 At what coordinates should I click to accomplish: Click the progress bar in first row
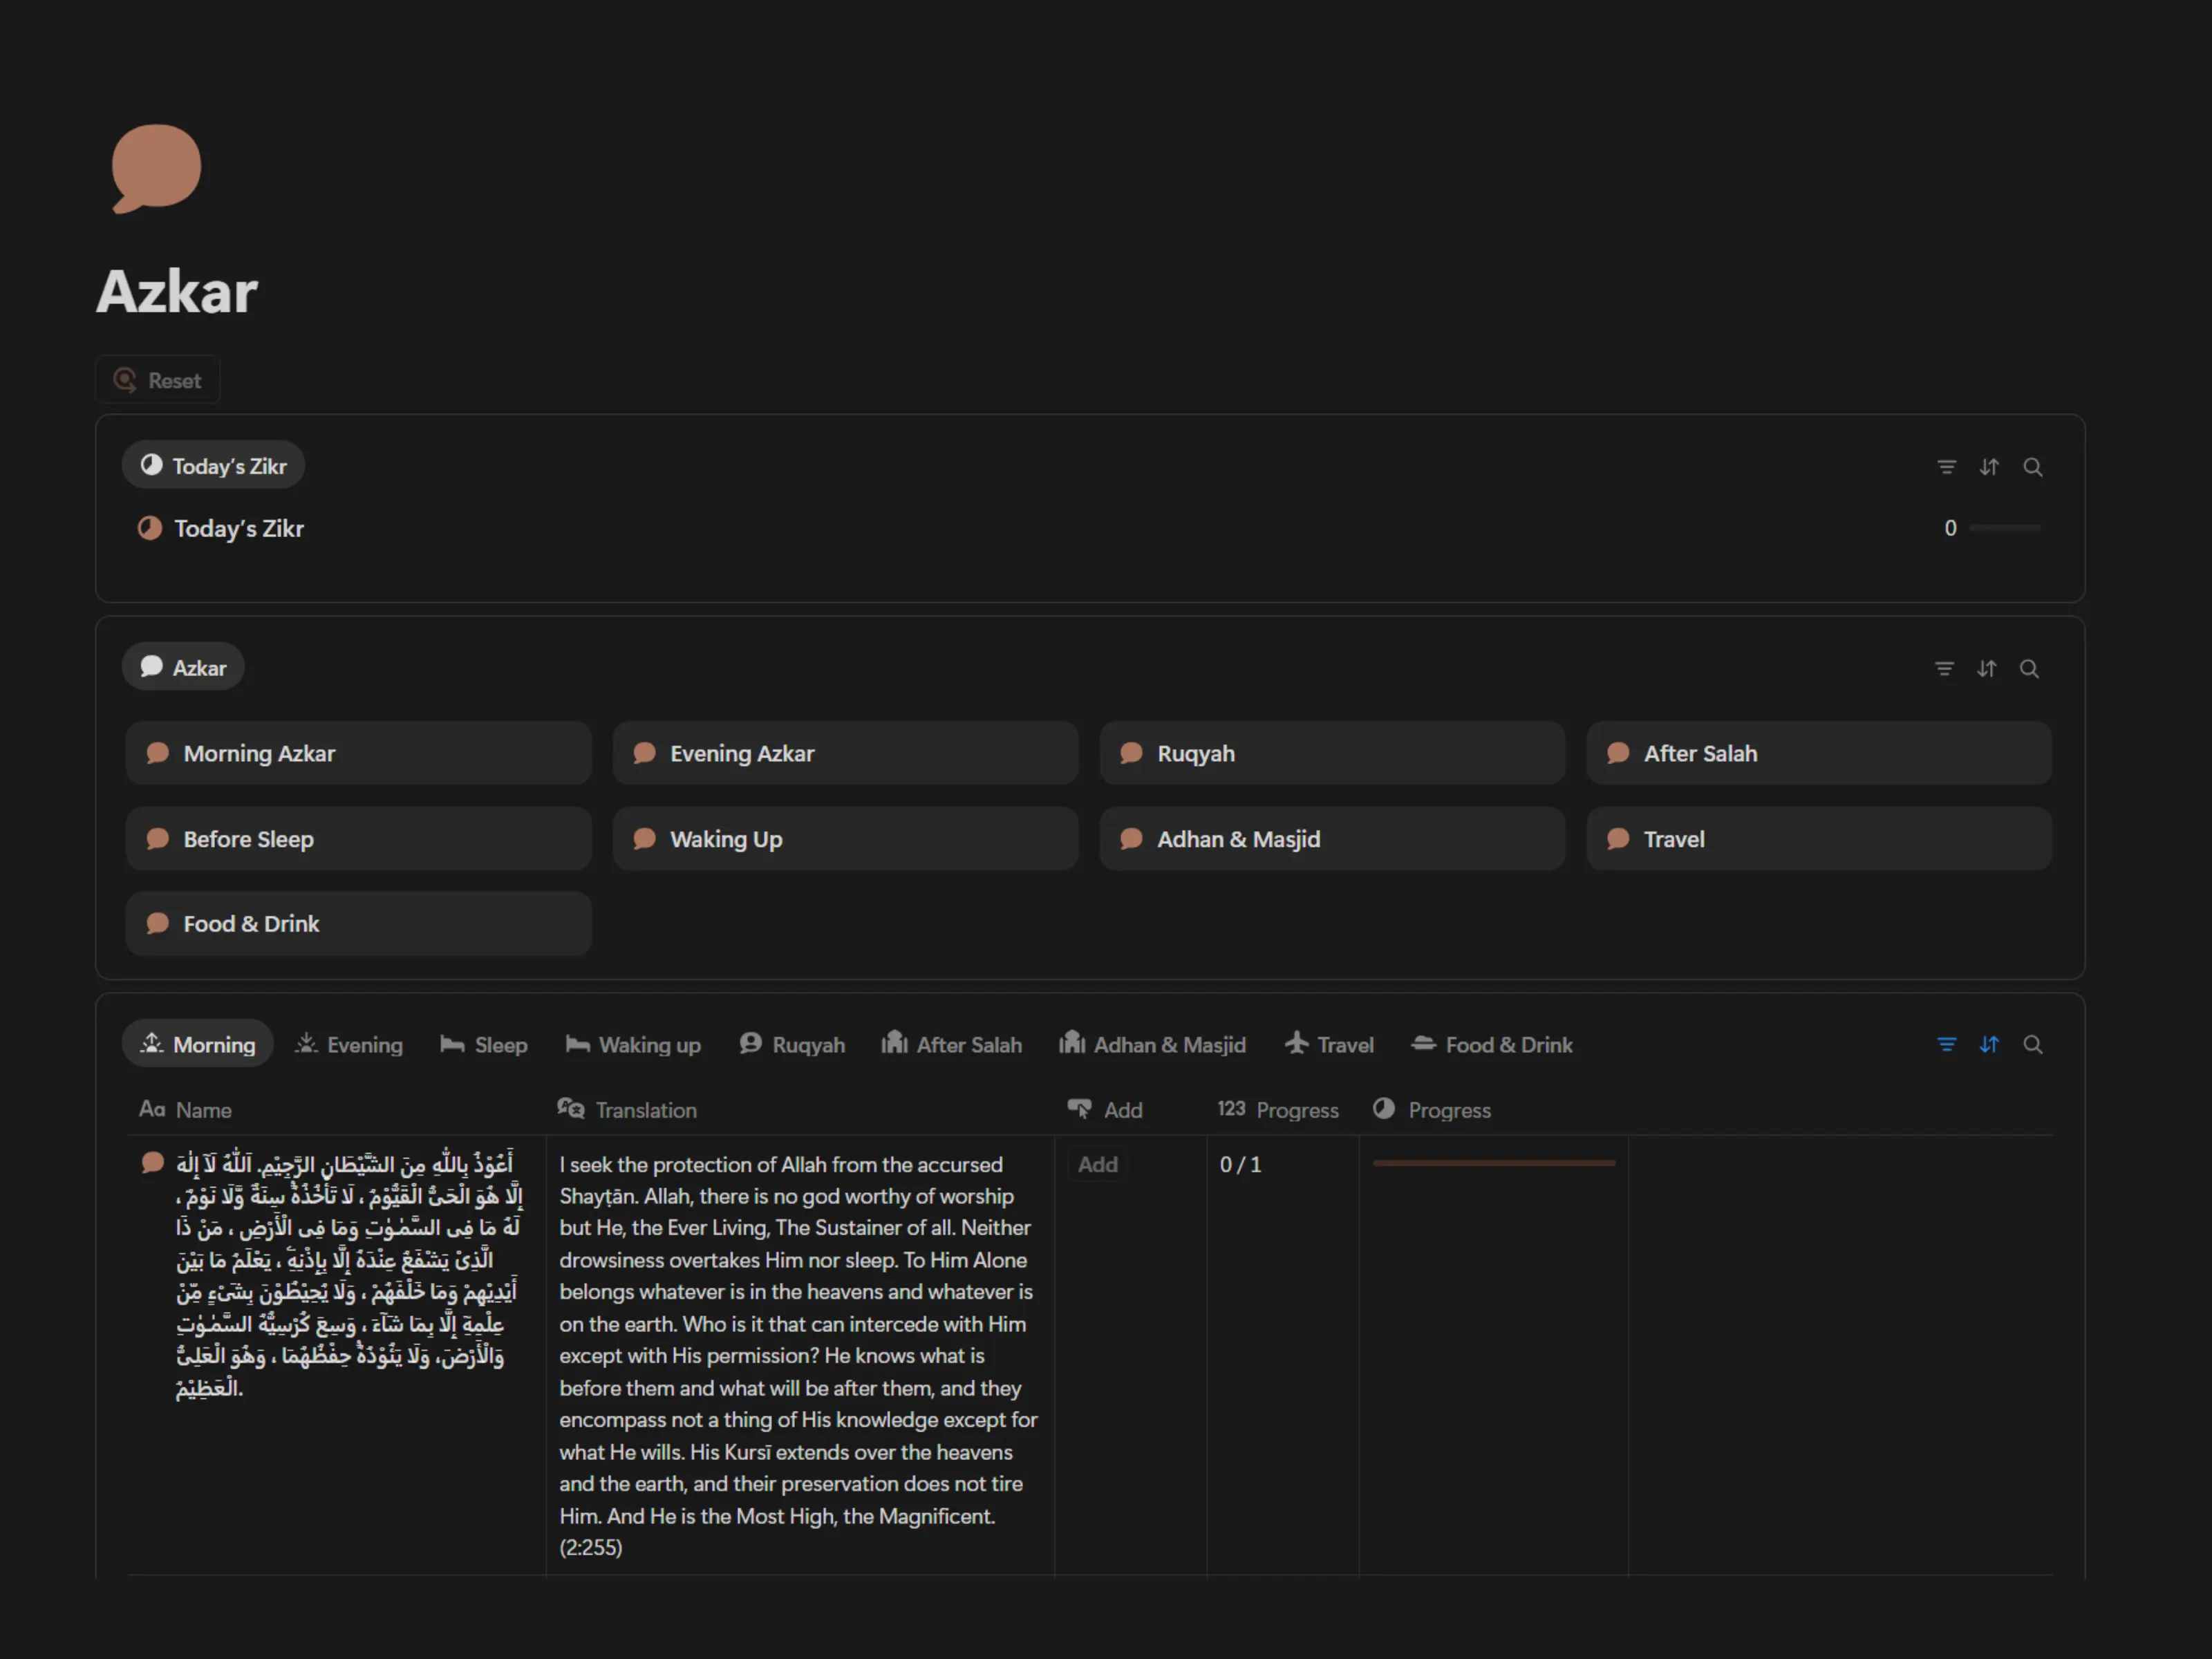pyautogui.click(x=1493, y=1163)
